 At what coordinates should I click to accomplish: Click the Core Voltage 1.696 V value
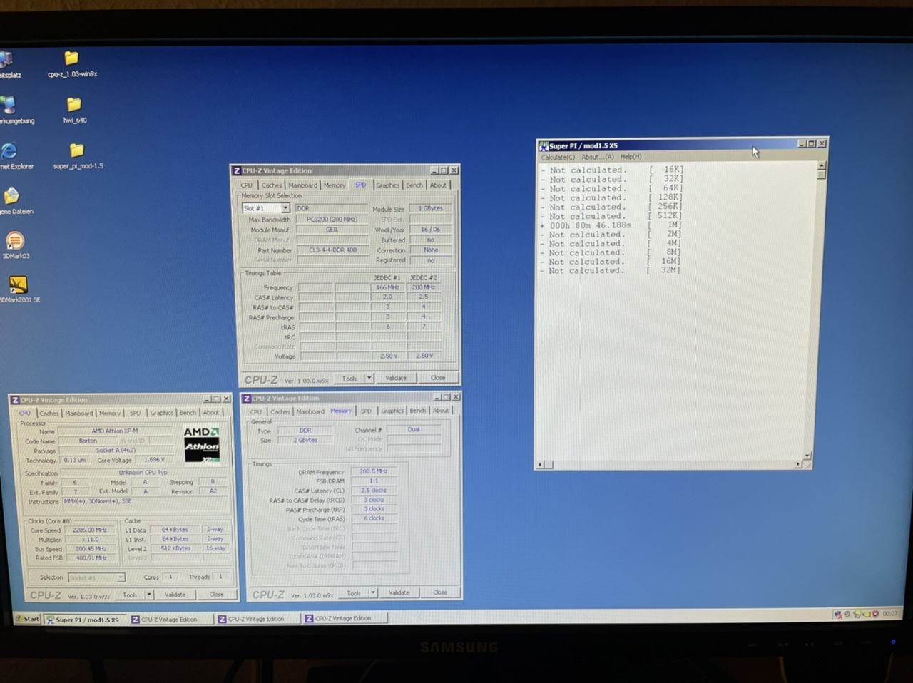click(153, 460)
